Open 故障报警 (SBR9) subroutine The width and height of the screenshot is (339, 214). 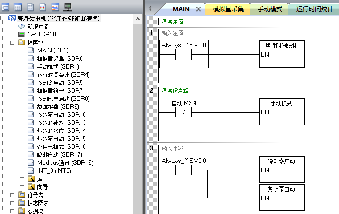point(58,107)
